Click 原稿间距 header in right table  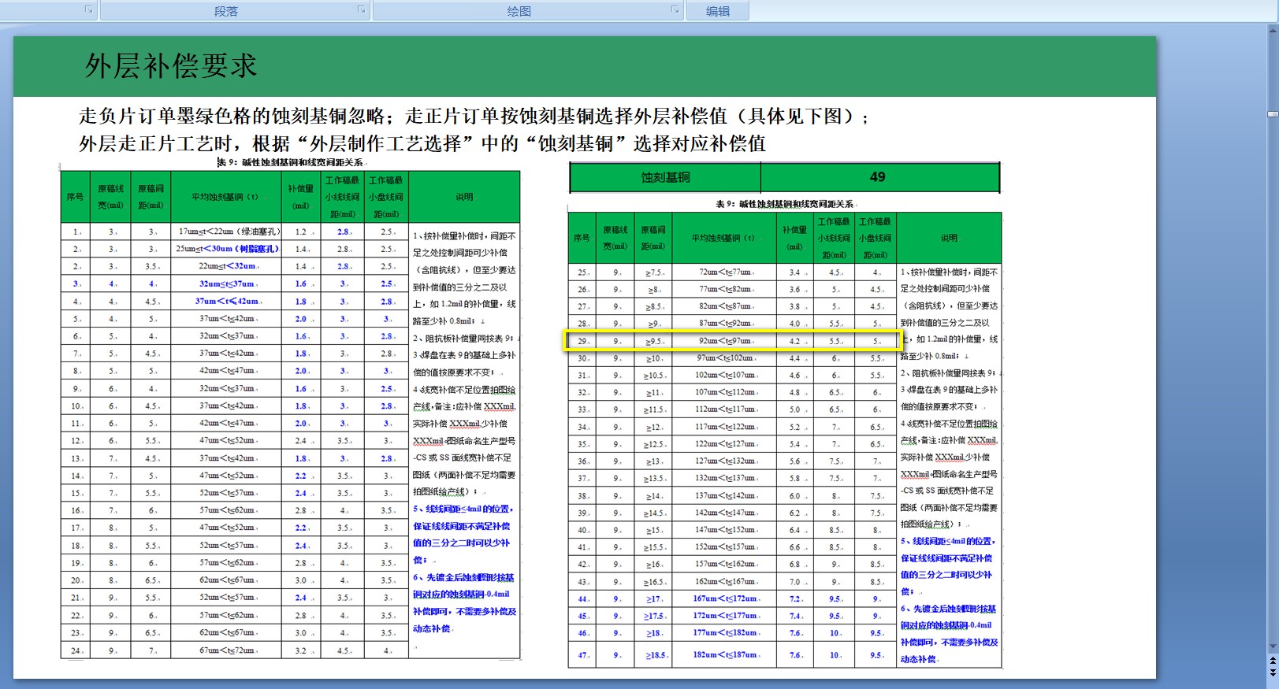click(x=653, y=238)
